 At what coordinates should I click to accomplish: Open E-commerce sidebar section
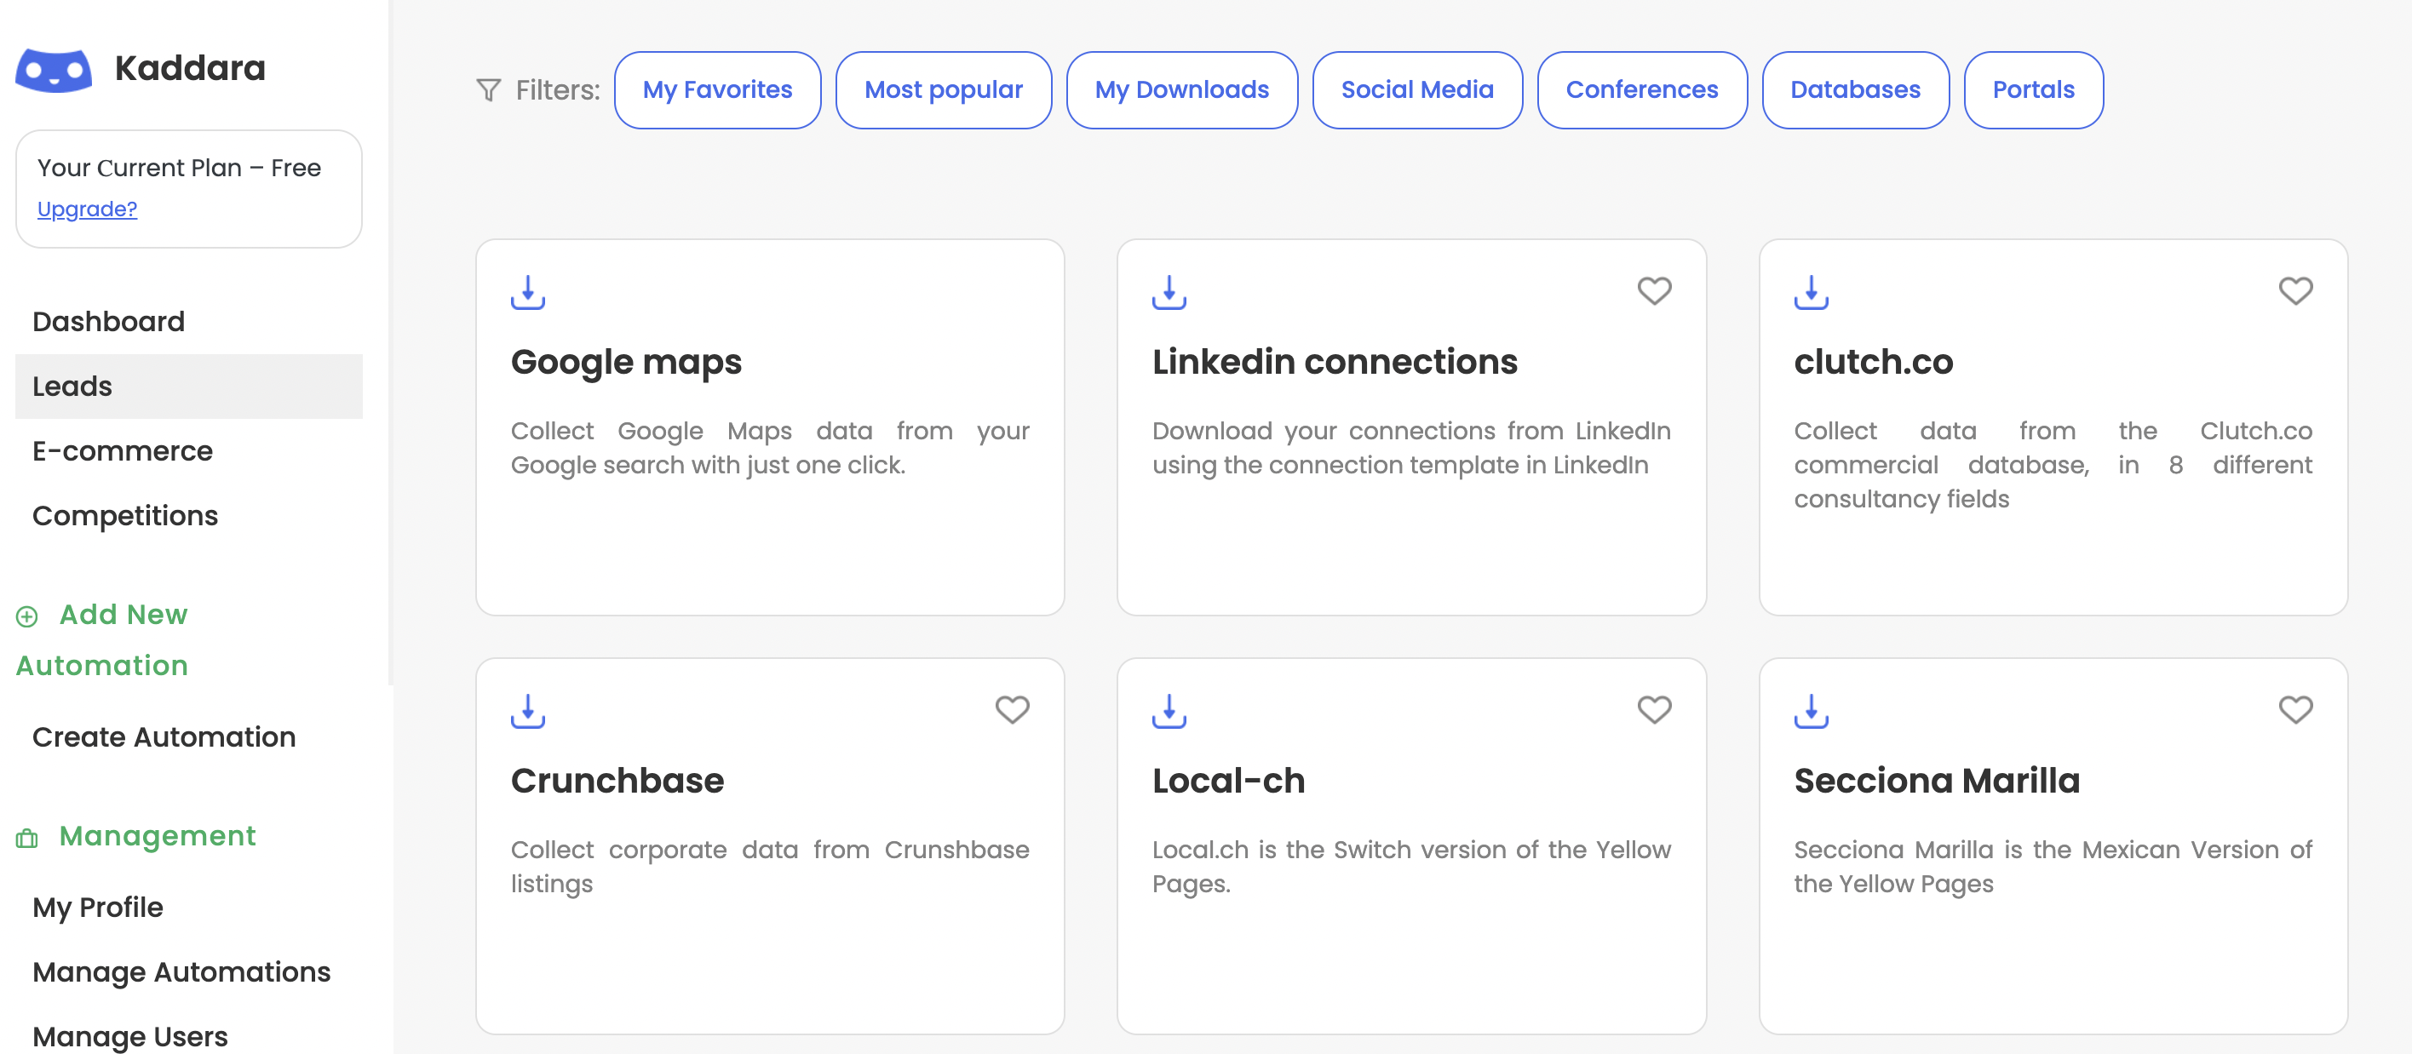click(123, 451)
